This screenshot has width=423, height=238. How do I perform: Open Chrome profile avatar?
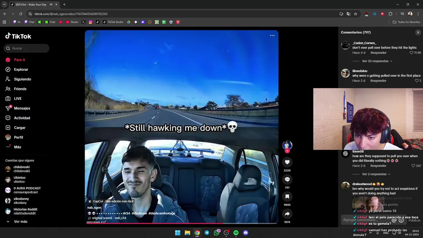tap(410, 14)
